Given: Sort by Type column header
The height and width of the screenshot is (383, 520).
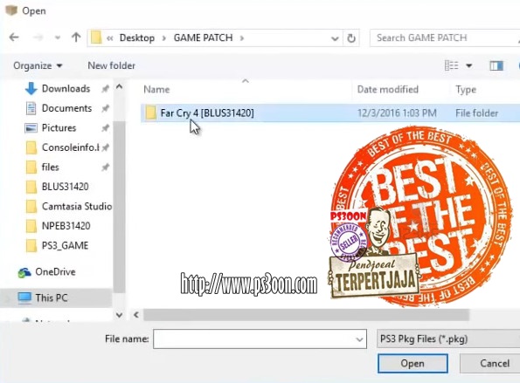Looking at the screenshot, I should pos(466,89).
